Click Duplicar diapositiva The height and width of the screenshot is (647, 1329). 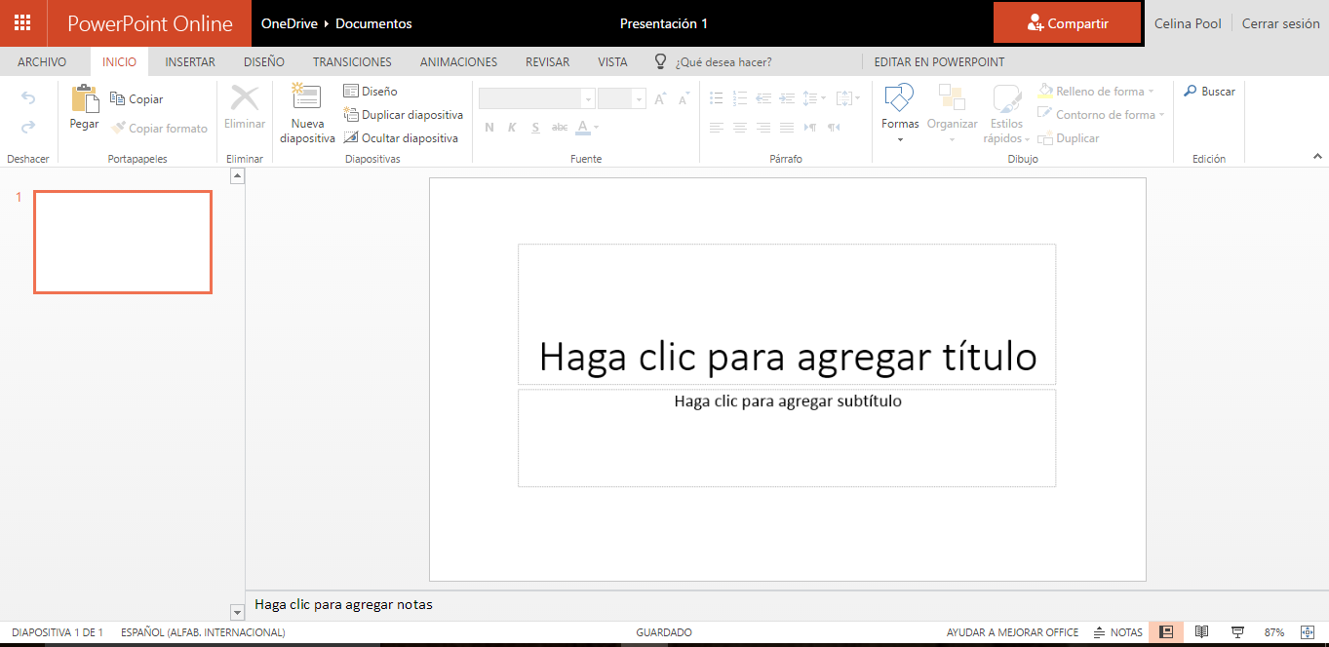404,115
